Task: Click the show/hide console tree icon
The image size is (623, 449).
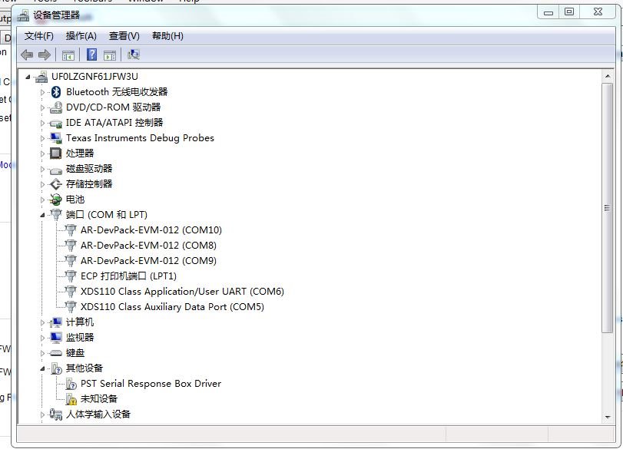Action: click(68, 55)
